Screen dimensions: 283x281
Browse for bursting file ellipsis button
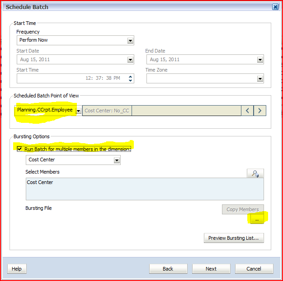(257, 219)
